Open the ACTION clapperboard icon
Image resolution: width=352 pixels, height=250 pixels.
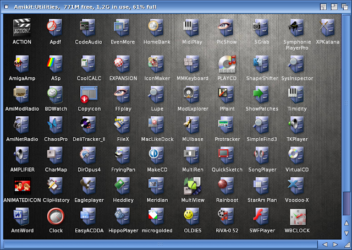(22, 28)
